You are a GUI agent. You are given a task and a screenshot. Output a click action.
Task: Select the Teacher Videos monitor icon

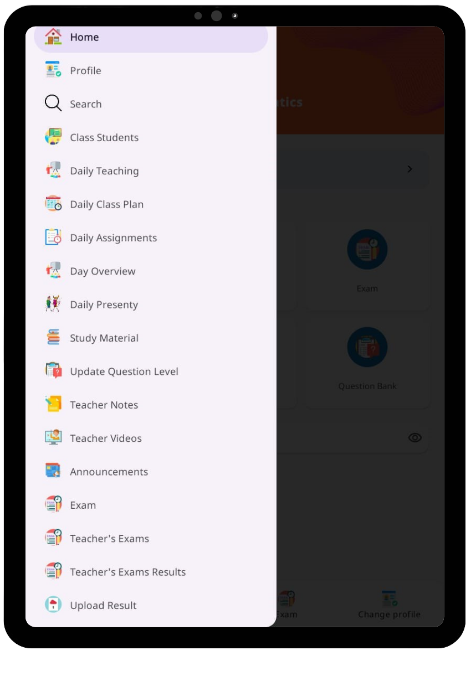(x=53, y=437)
